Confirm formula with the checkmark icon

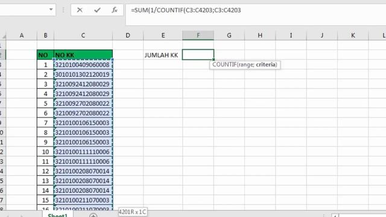97,10
